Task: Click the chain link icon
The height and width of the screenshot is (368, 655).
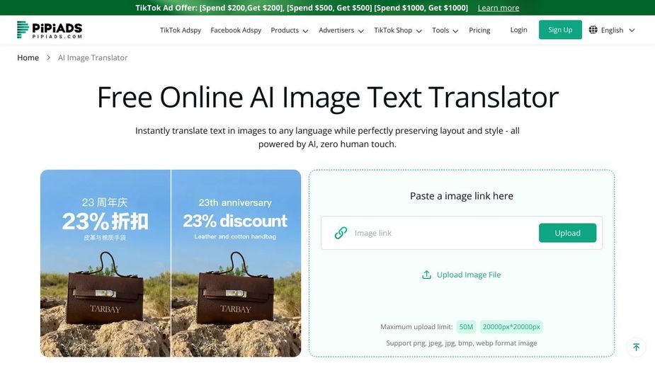Action: (341, 233)
